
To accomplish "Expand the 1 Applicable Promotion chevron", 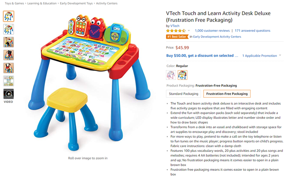I will tap(280, 55).
